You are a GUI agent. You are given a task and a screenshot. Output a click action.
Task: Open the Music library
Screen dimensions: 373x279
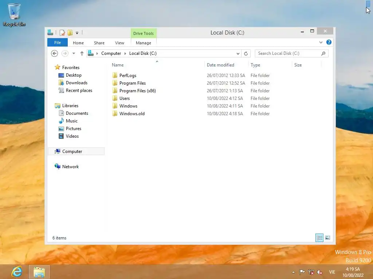72,121
